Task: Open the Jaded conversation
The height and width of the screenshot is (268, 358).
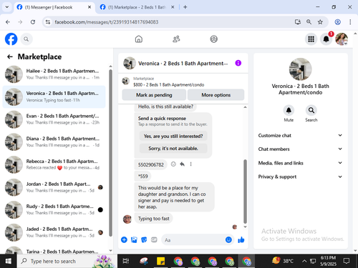Action: click(54, 232)
